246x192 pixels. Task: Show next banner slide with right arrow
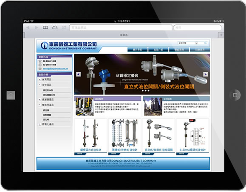206,74
